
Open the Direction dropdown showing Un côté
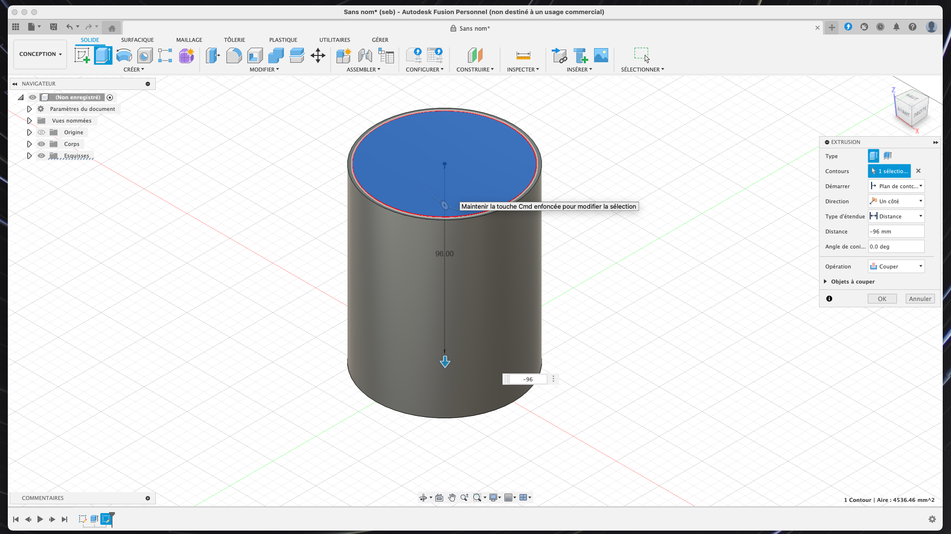pyautogui.click(x=896, y=201)
